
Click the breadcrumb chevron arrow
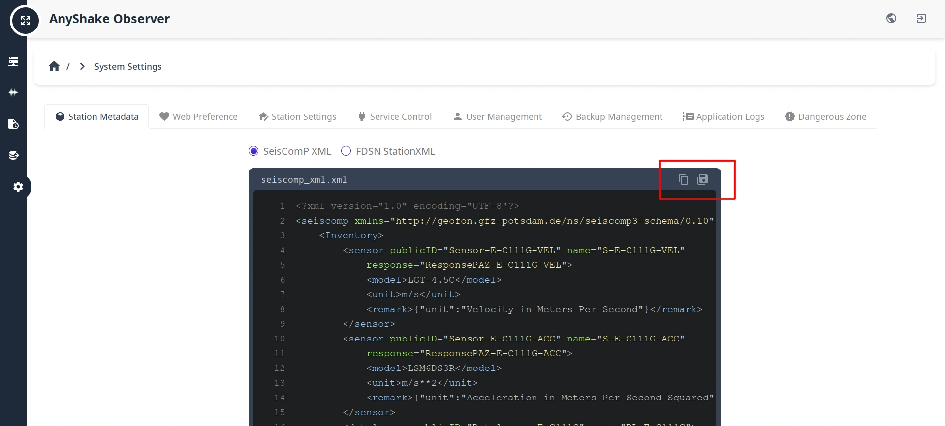(x=82, y=66)
